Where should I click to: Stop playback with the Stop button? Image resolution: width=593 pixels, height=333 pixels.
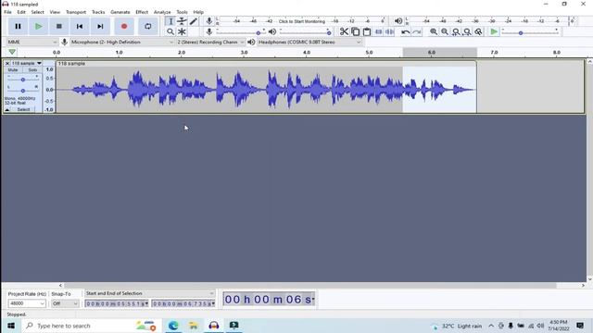point(59,27)
